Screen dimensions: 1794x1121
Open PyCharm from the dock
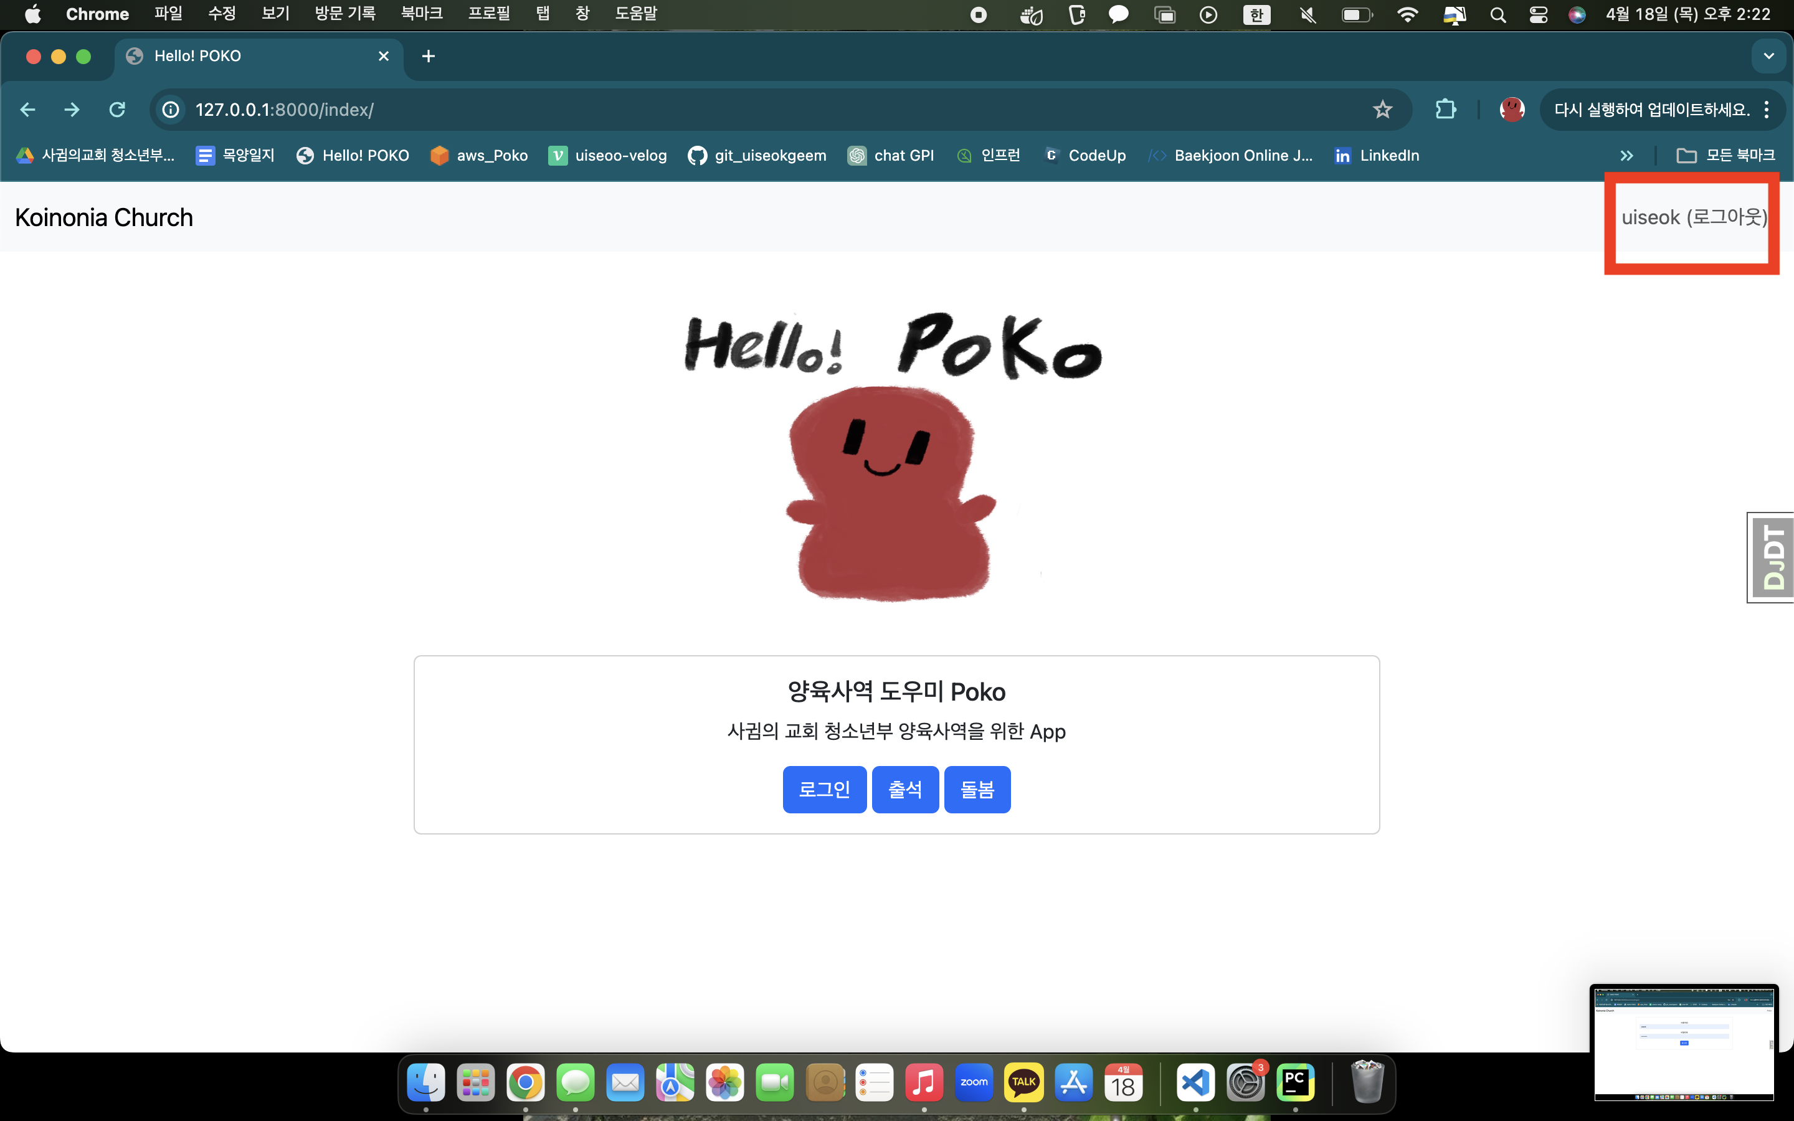tap(1294, 1083)
